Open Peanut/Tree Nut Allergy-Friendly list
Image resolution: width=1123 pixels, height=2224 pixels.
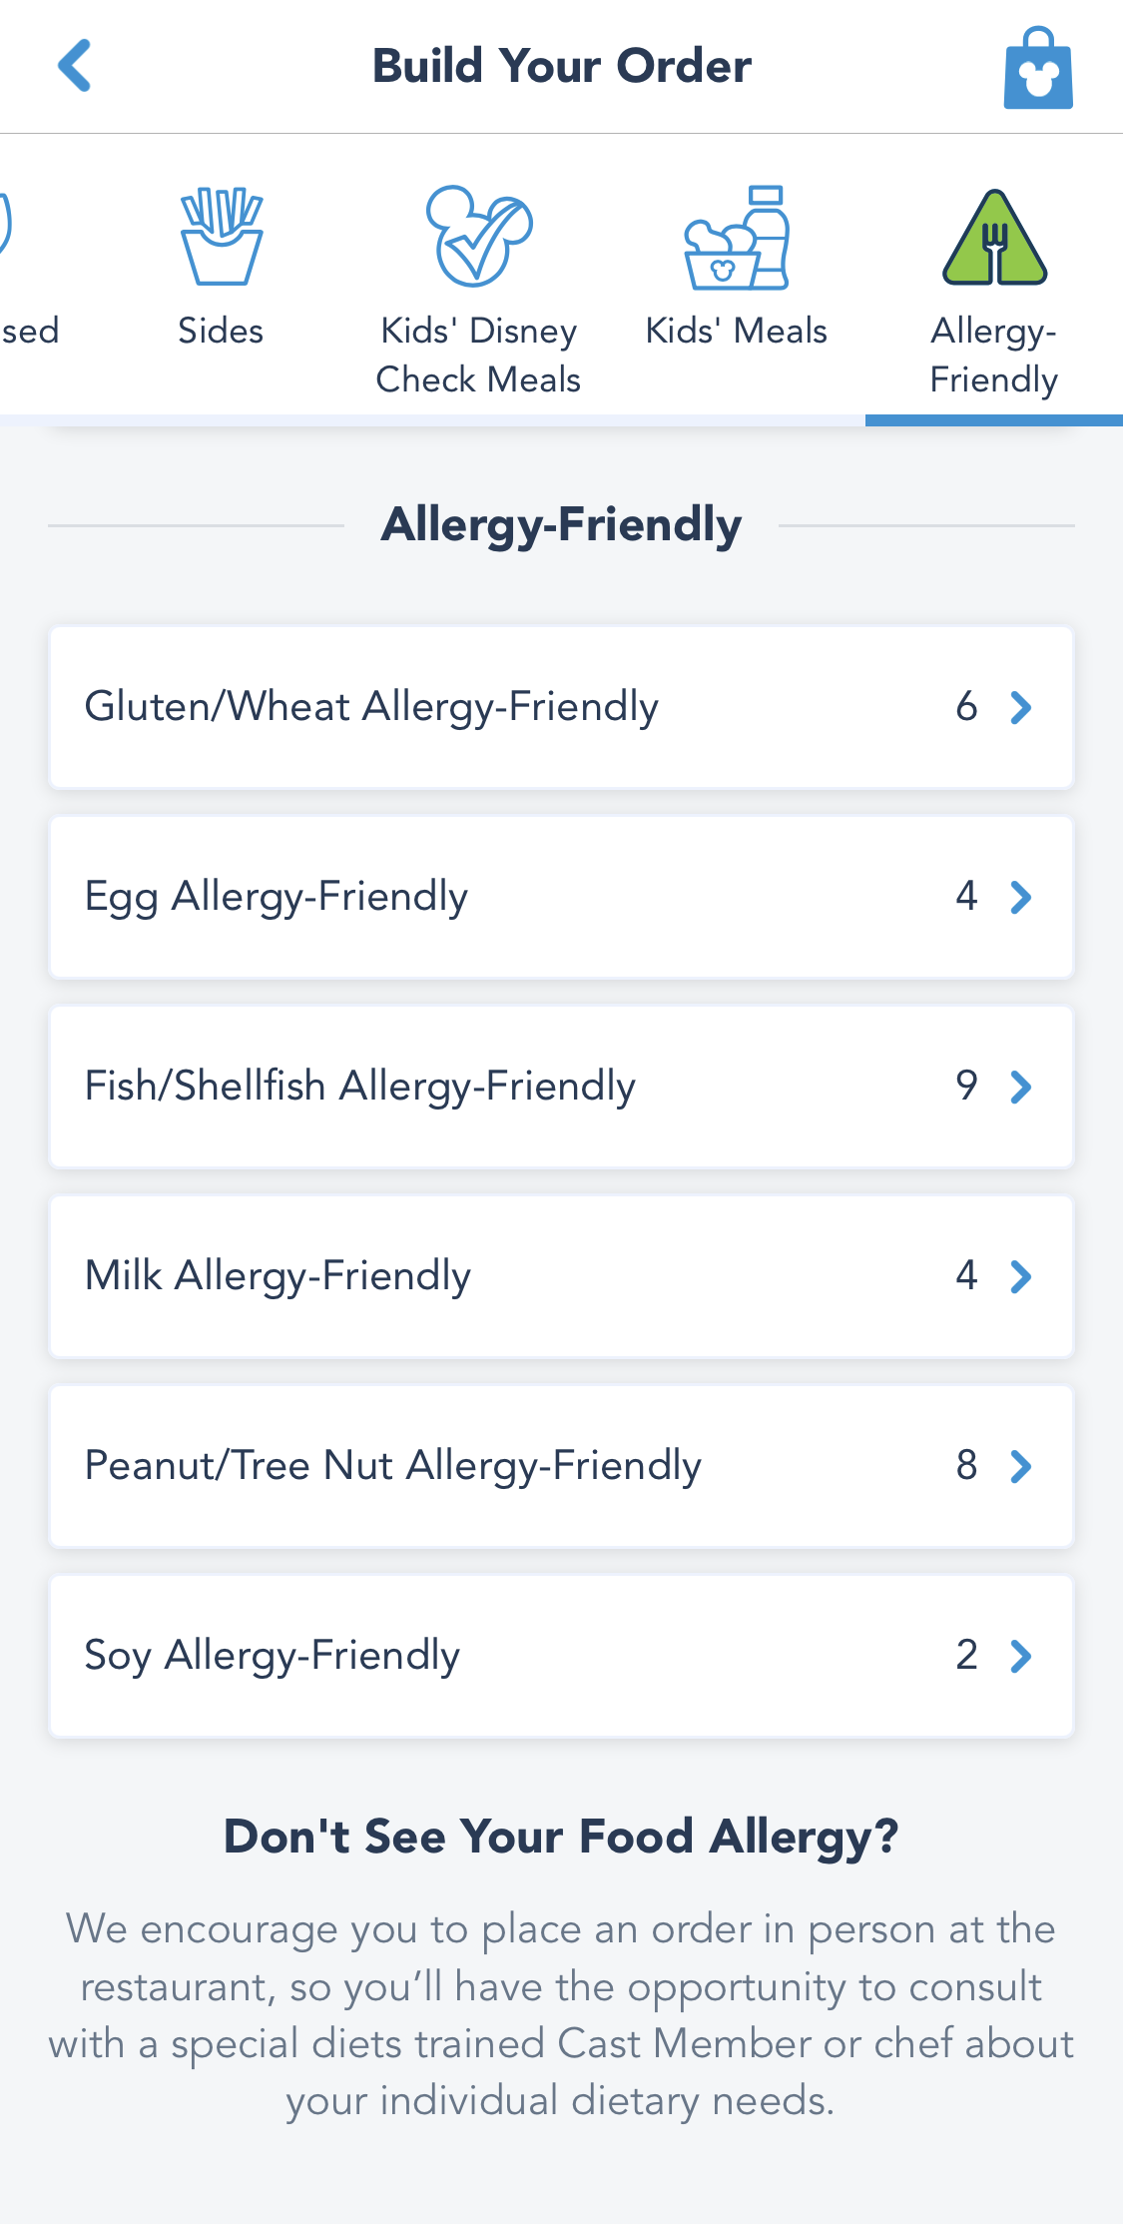tap(393, 1466)
